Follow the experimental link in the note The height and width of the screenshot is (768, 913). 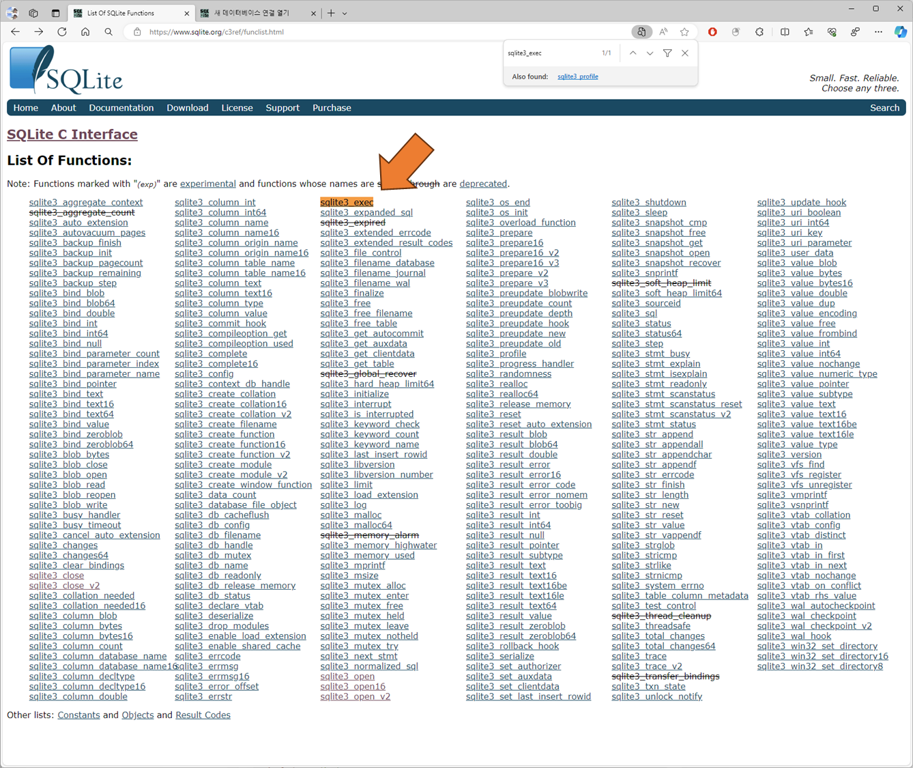(208, 184)
